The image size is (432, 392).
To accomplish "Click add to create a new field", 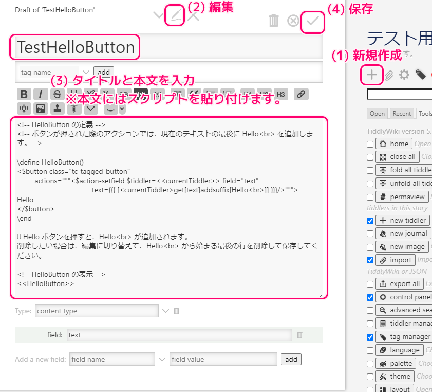I will [291, 359].
